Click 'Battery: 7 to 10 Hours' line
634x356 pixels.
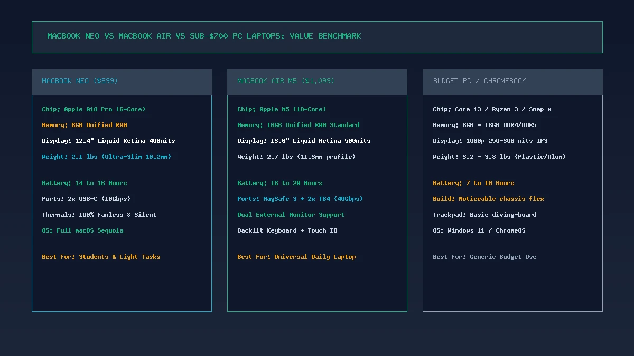[473, 183]
